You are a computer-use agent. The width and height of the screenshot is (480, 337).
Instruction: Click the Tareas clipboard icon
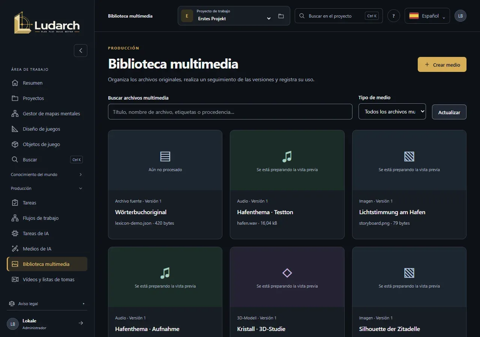15,203
